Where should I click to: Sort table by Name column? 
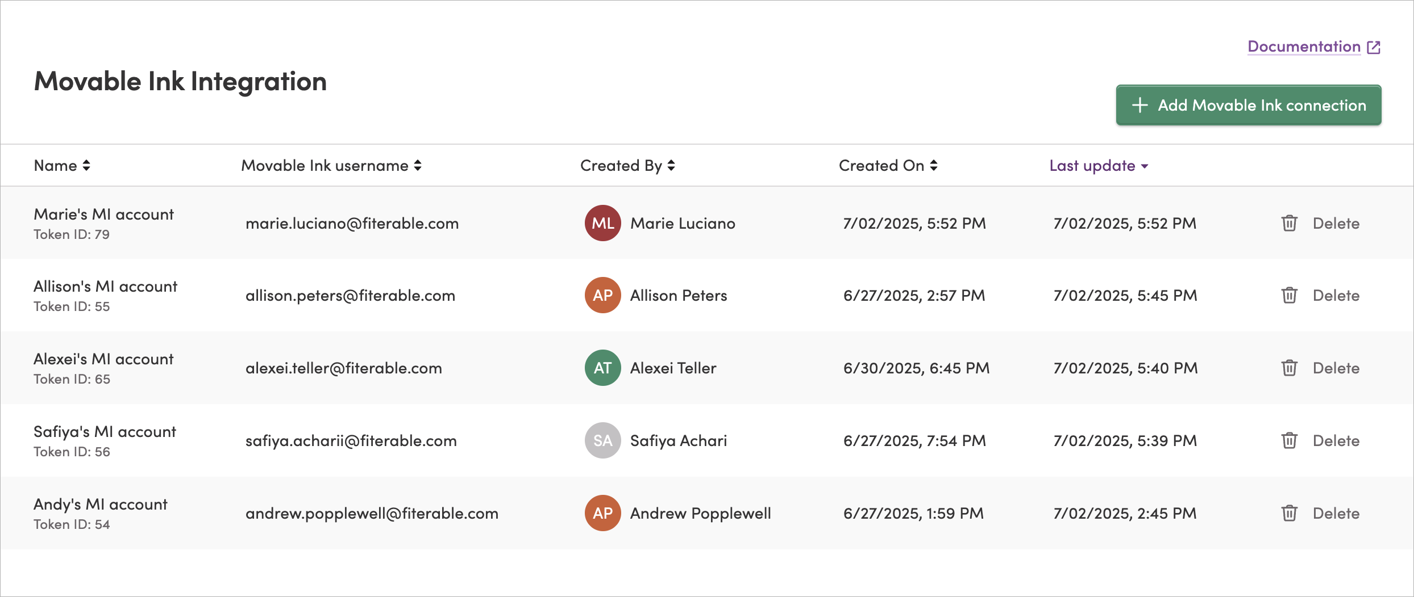[x=62, y=166]
